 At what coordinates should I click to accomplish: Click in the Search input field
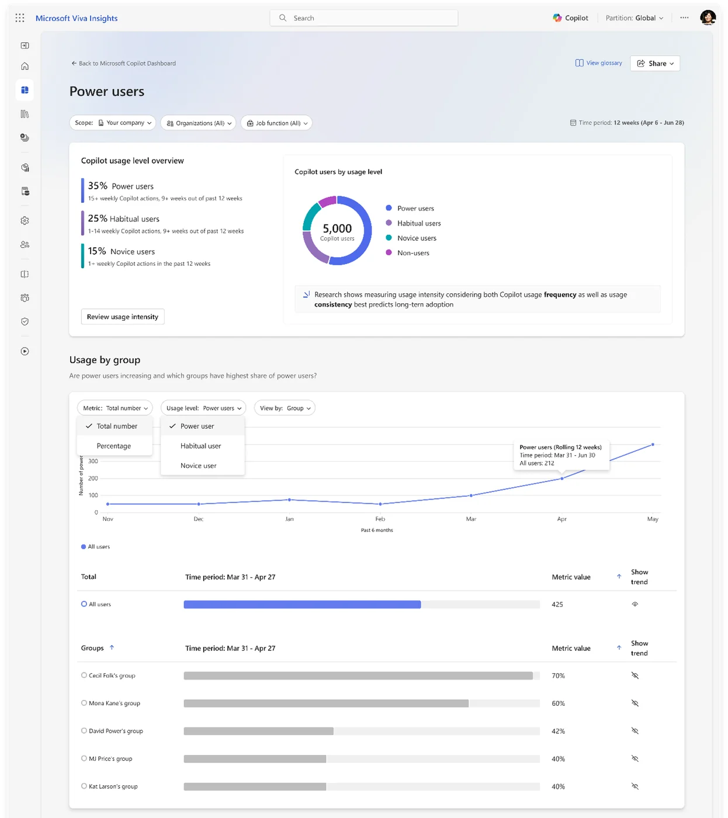tap(363, 18)
